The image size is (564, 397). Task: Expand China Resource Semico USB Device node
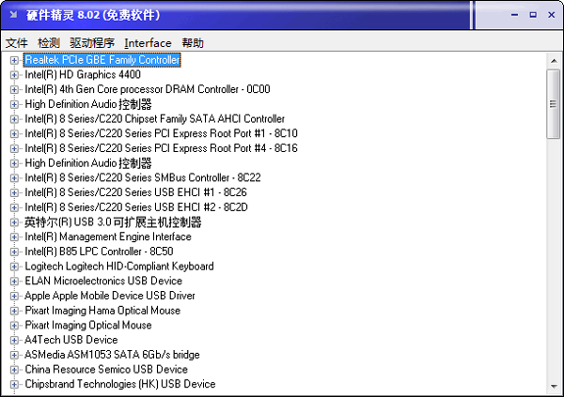[14, 370]
